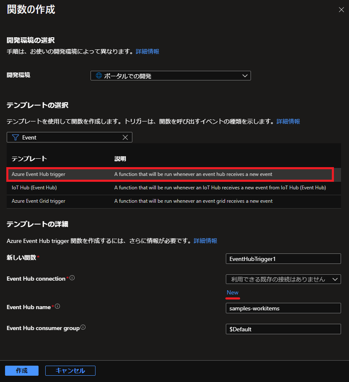
Task: Click the テンプレート column header
Action: [x=29, y=159]
